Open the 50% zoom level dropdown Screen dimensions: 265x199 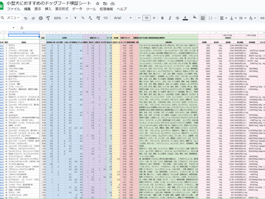click(61, 18)
